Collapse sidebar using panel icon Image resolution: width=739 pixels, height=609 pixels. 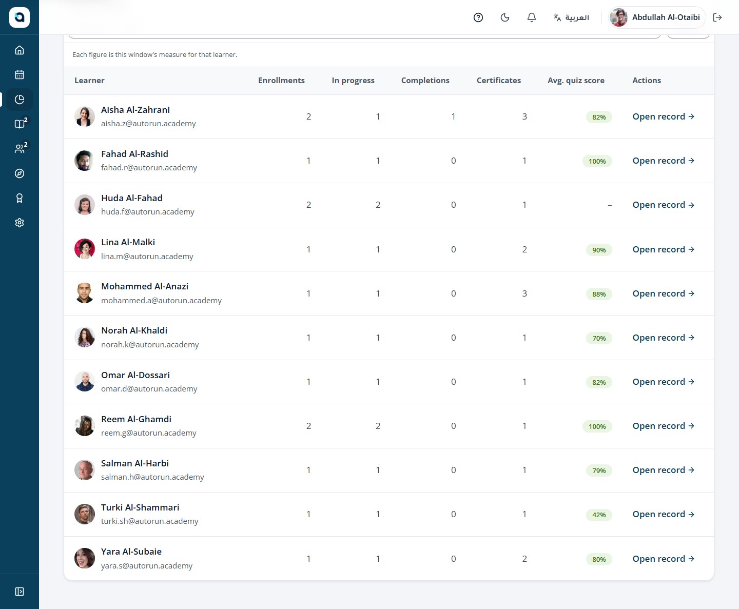pyautogui.click(x=20, y=592)
